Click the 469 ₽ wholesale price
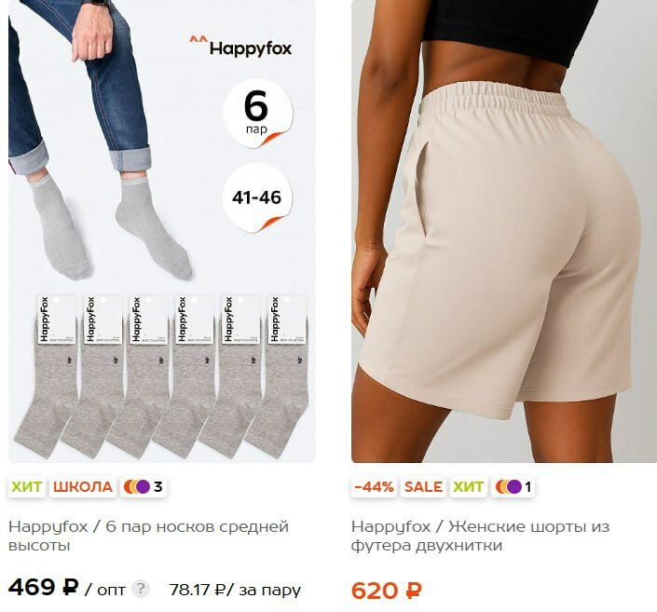The width and height of the screenshot is (657, 612). [43, 587]
